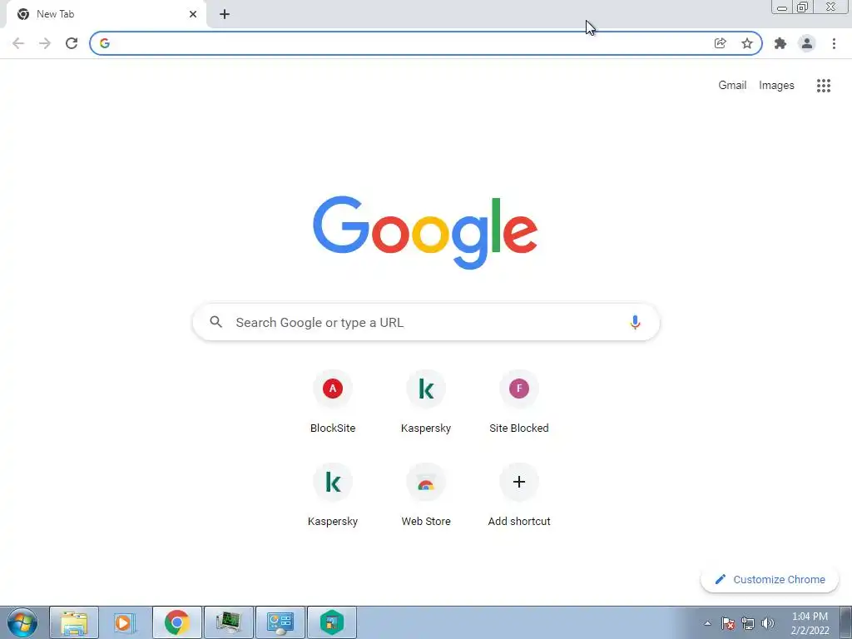Open the BlockSite shortcut

[333, 402]
